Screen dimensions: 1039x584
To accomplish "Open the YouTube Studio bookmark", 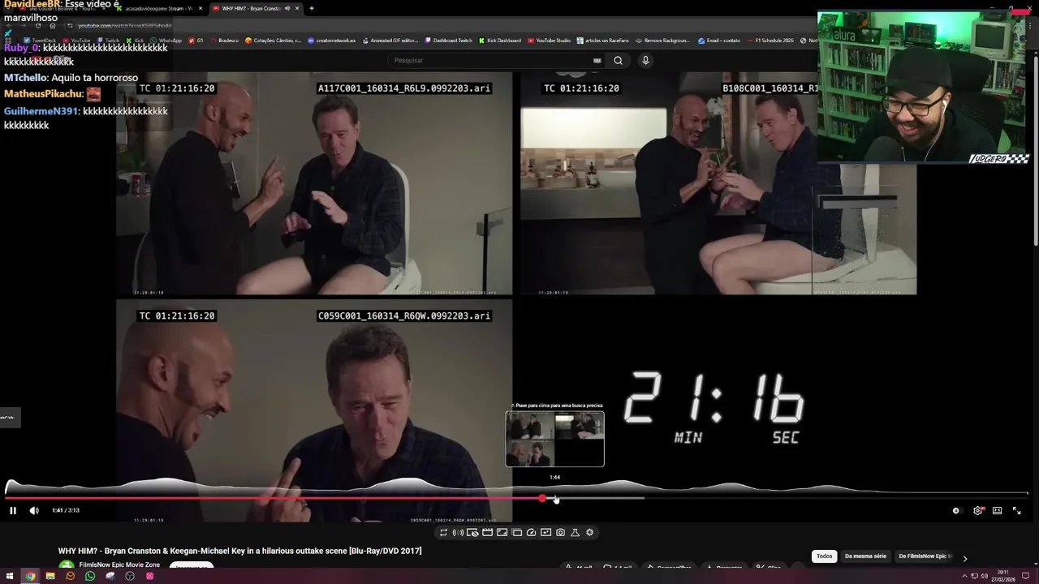I will coord(549,41).
